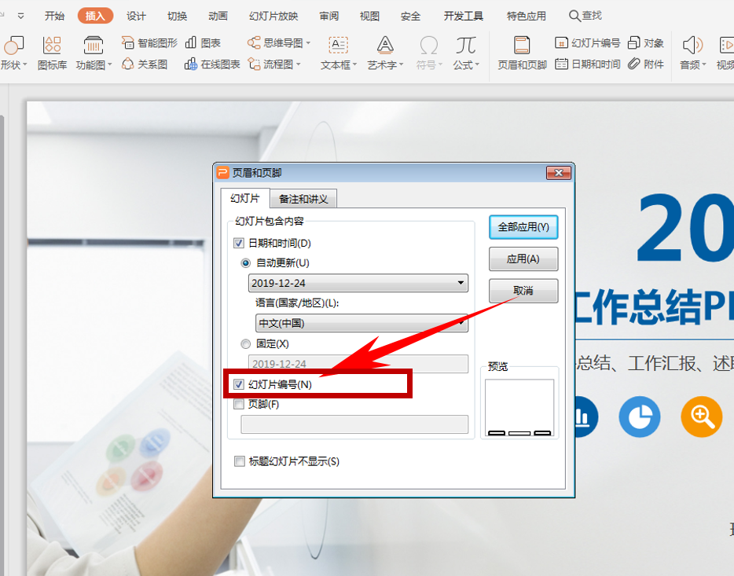734x576 pixels.
Task: Insert a relationship diagram (关系图)
Action: (x=145, y=64)
